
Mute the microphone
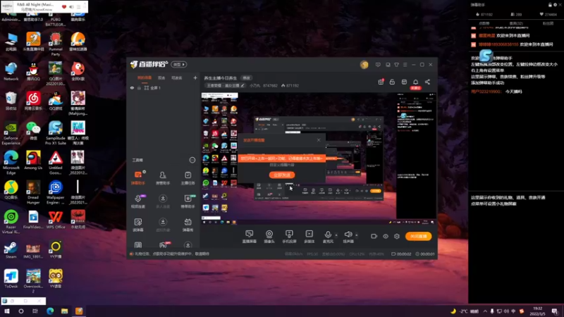(x=328, y=236)
